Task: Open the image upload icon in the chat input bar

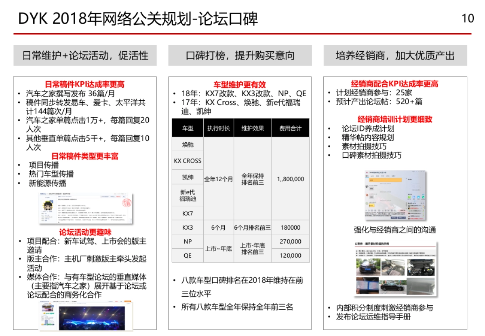Action: point(379,210)
